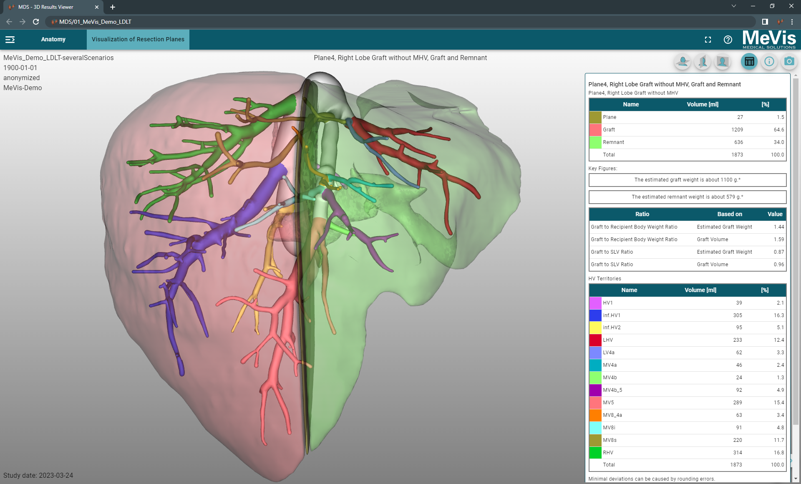Click the Plane color swatch
This screenshot has height=484, width=801.
tap(595, 117)
